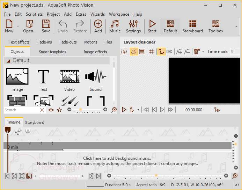Switch to the Storyboard tab below
The height and width of the screenshot is (190, 242).
tap(35, 122)
